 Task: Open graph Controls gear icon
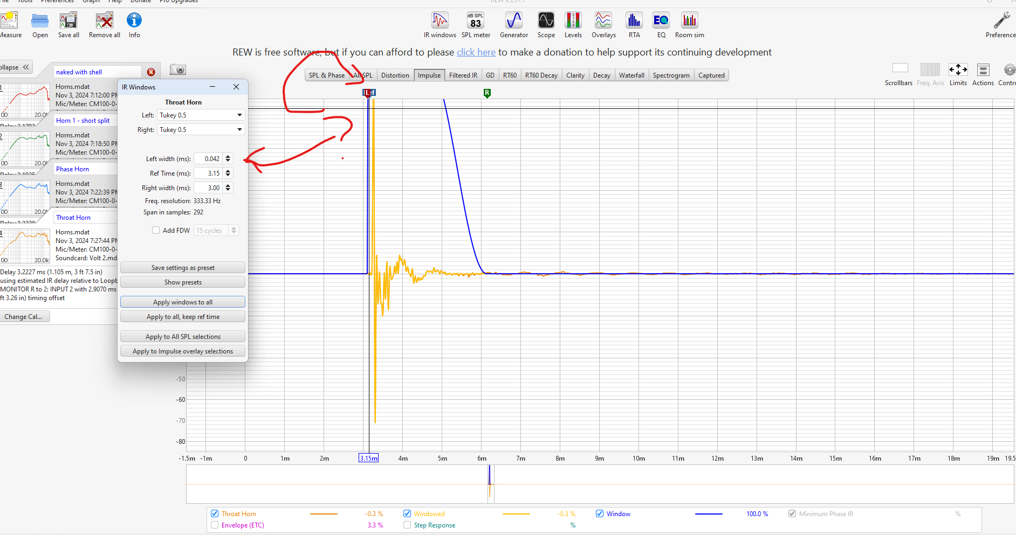(1010, 70)
